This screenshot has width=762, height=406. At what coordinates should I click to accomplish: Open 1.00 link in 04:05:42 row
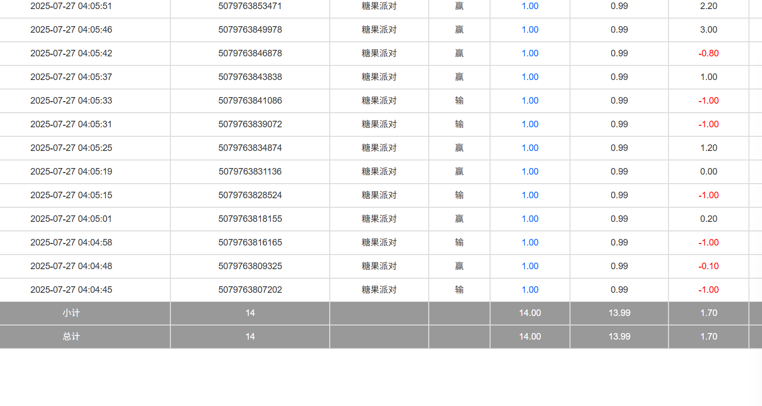point(530,53)
